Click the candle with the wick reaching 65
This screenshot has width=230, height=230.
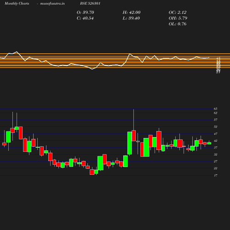click(134, 136)
